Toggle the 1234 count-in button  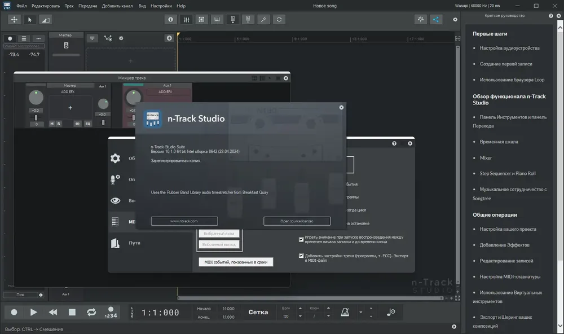[x=111, y=313]
